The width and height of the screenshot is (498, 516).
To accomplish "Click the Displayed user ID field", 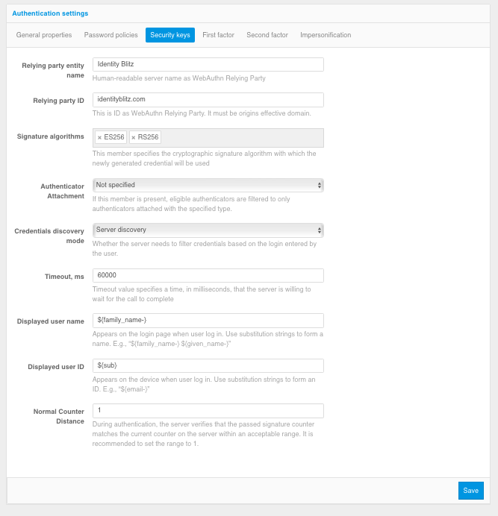I will tap(208, 365).
